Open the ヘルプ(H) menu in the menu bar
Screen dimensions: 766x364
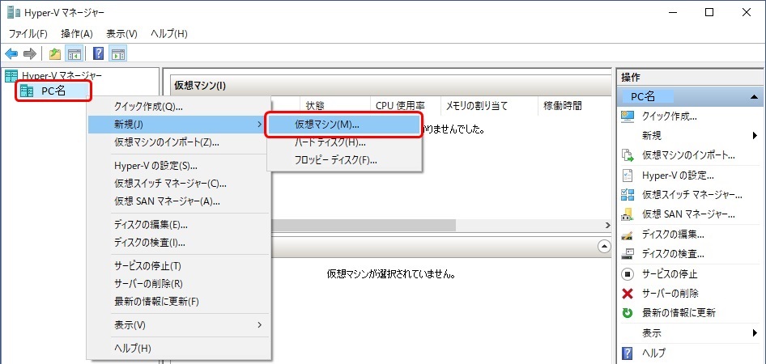point(169,34)
